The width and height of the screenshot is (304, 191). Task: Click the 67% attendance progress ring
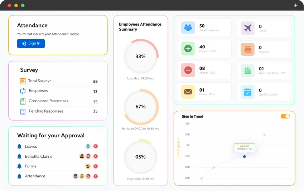click(140, 107)
